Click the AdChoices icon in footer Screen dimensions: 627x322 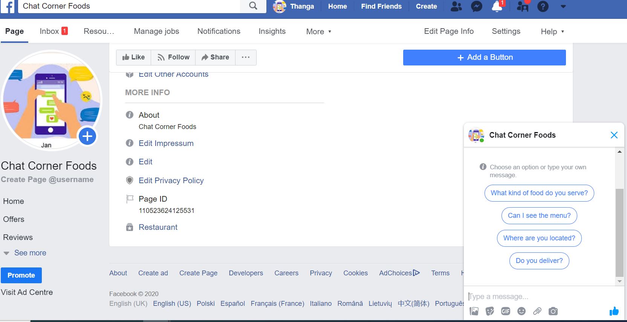tap(416, 273)
